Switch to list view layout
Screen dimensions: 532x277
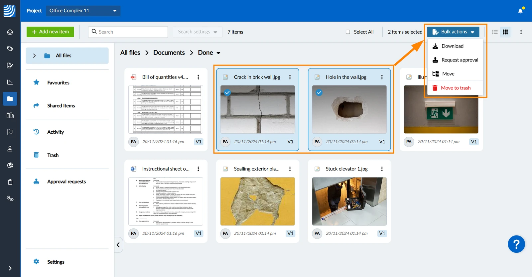click(495, 32)
